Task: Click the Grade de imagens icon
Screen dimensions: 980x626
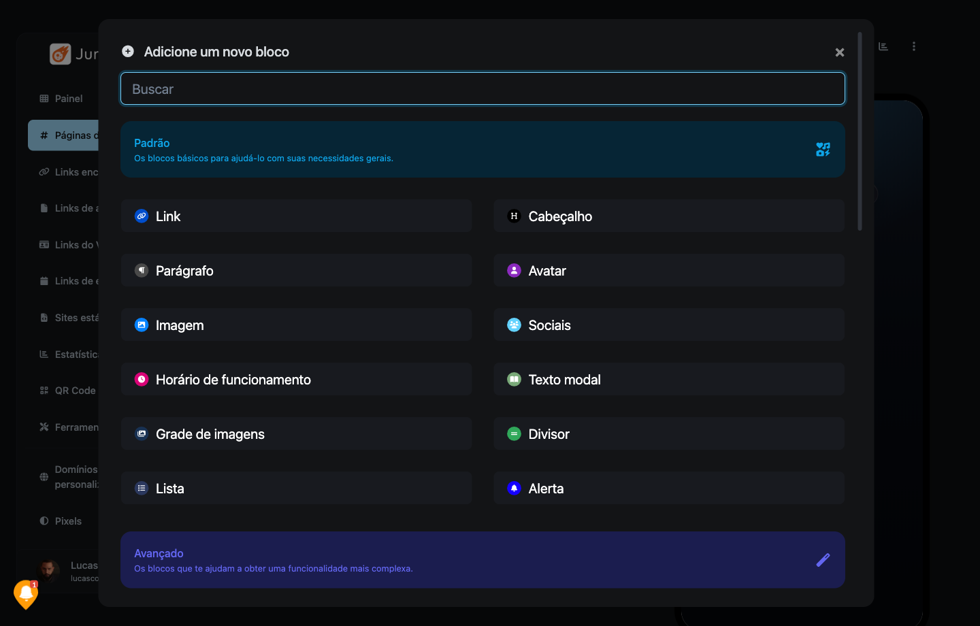Action: (x=142, y=434)
